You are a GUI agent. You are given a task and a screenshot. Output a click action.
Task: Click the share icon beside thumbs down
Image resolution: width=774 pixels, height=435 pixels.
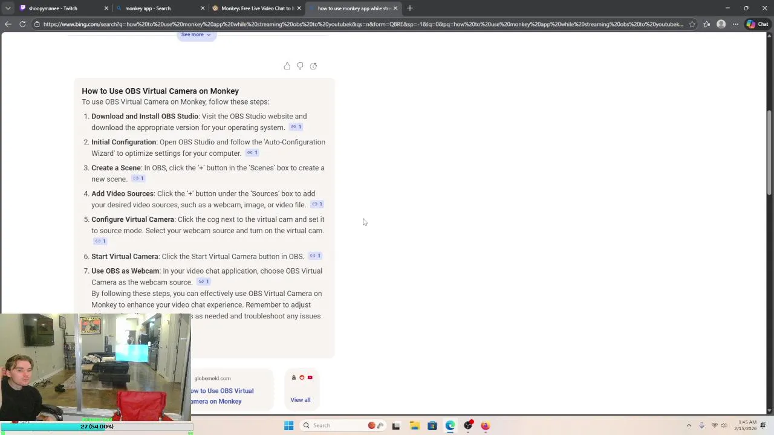tap(313, 66)
